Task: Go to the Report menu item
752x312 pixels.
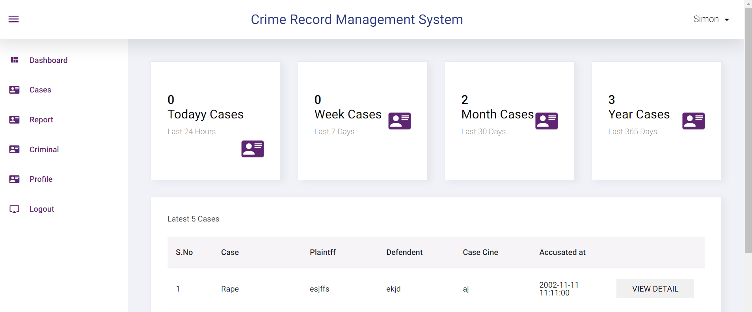Action: (41, 120)
